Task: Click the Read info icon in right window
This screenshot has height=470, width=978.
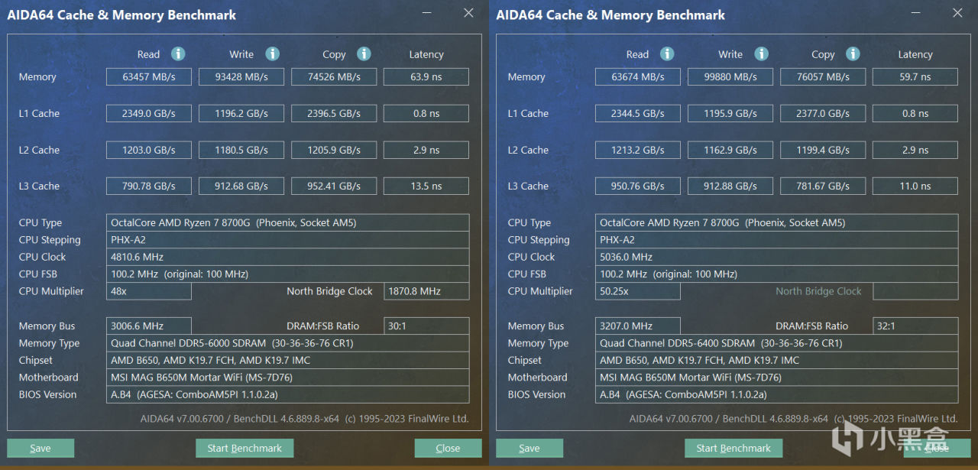Action: [667, 53]
